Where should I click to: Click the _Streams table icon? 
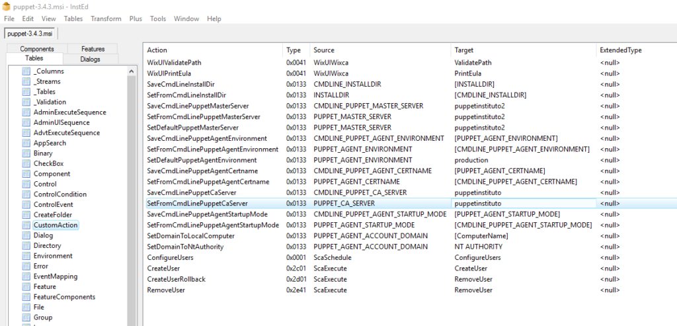(26, 81)
